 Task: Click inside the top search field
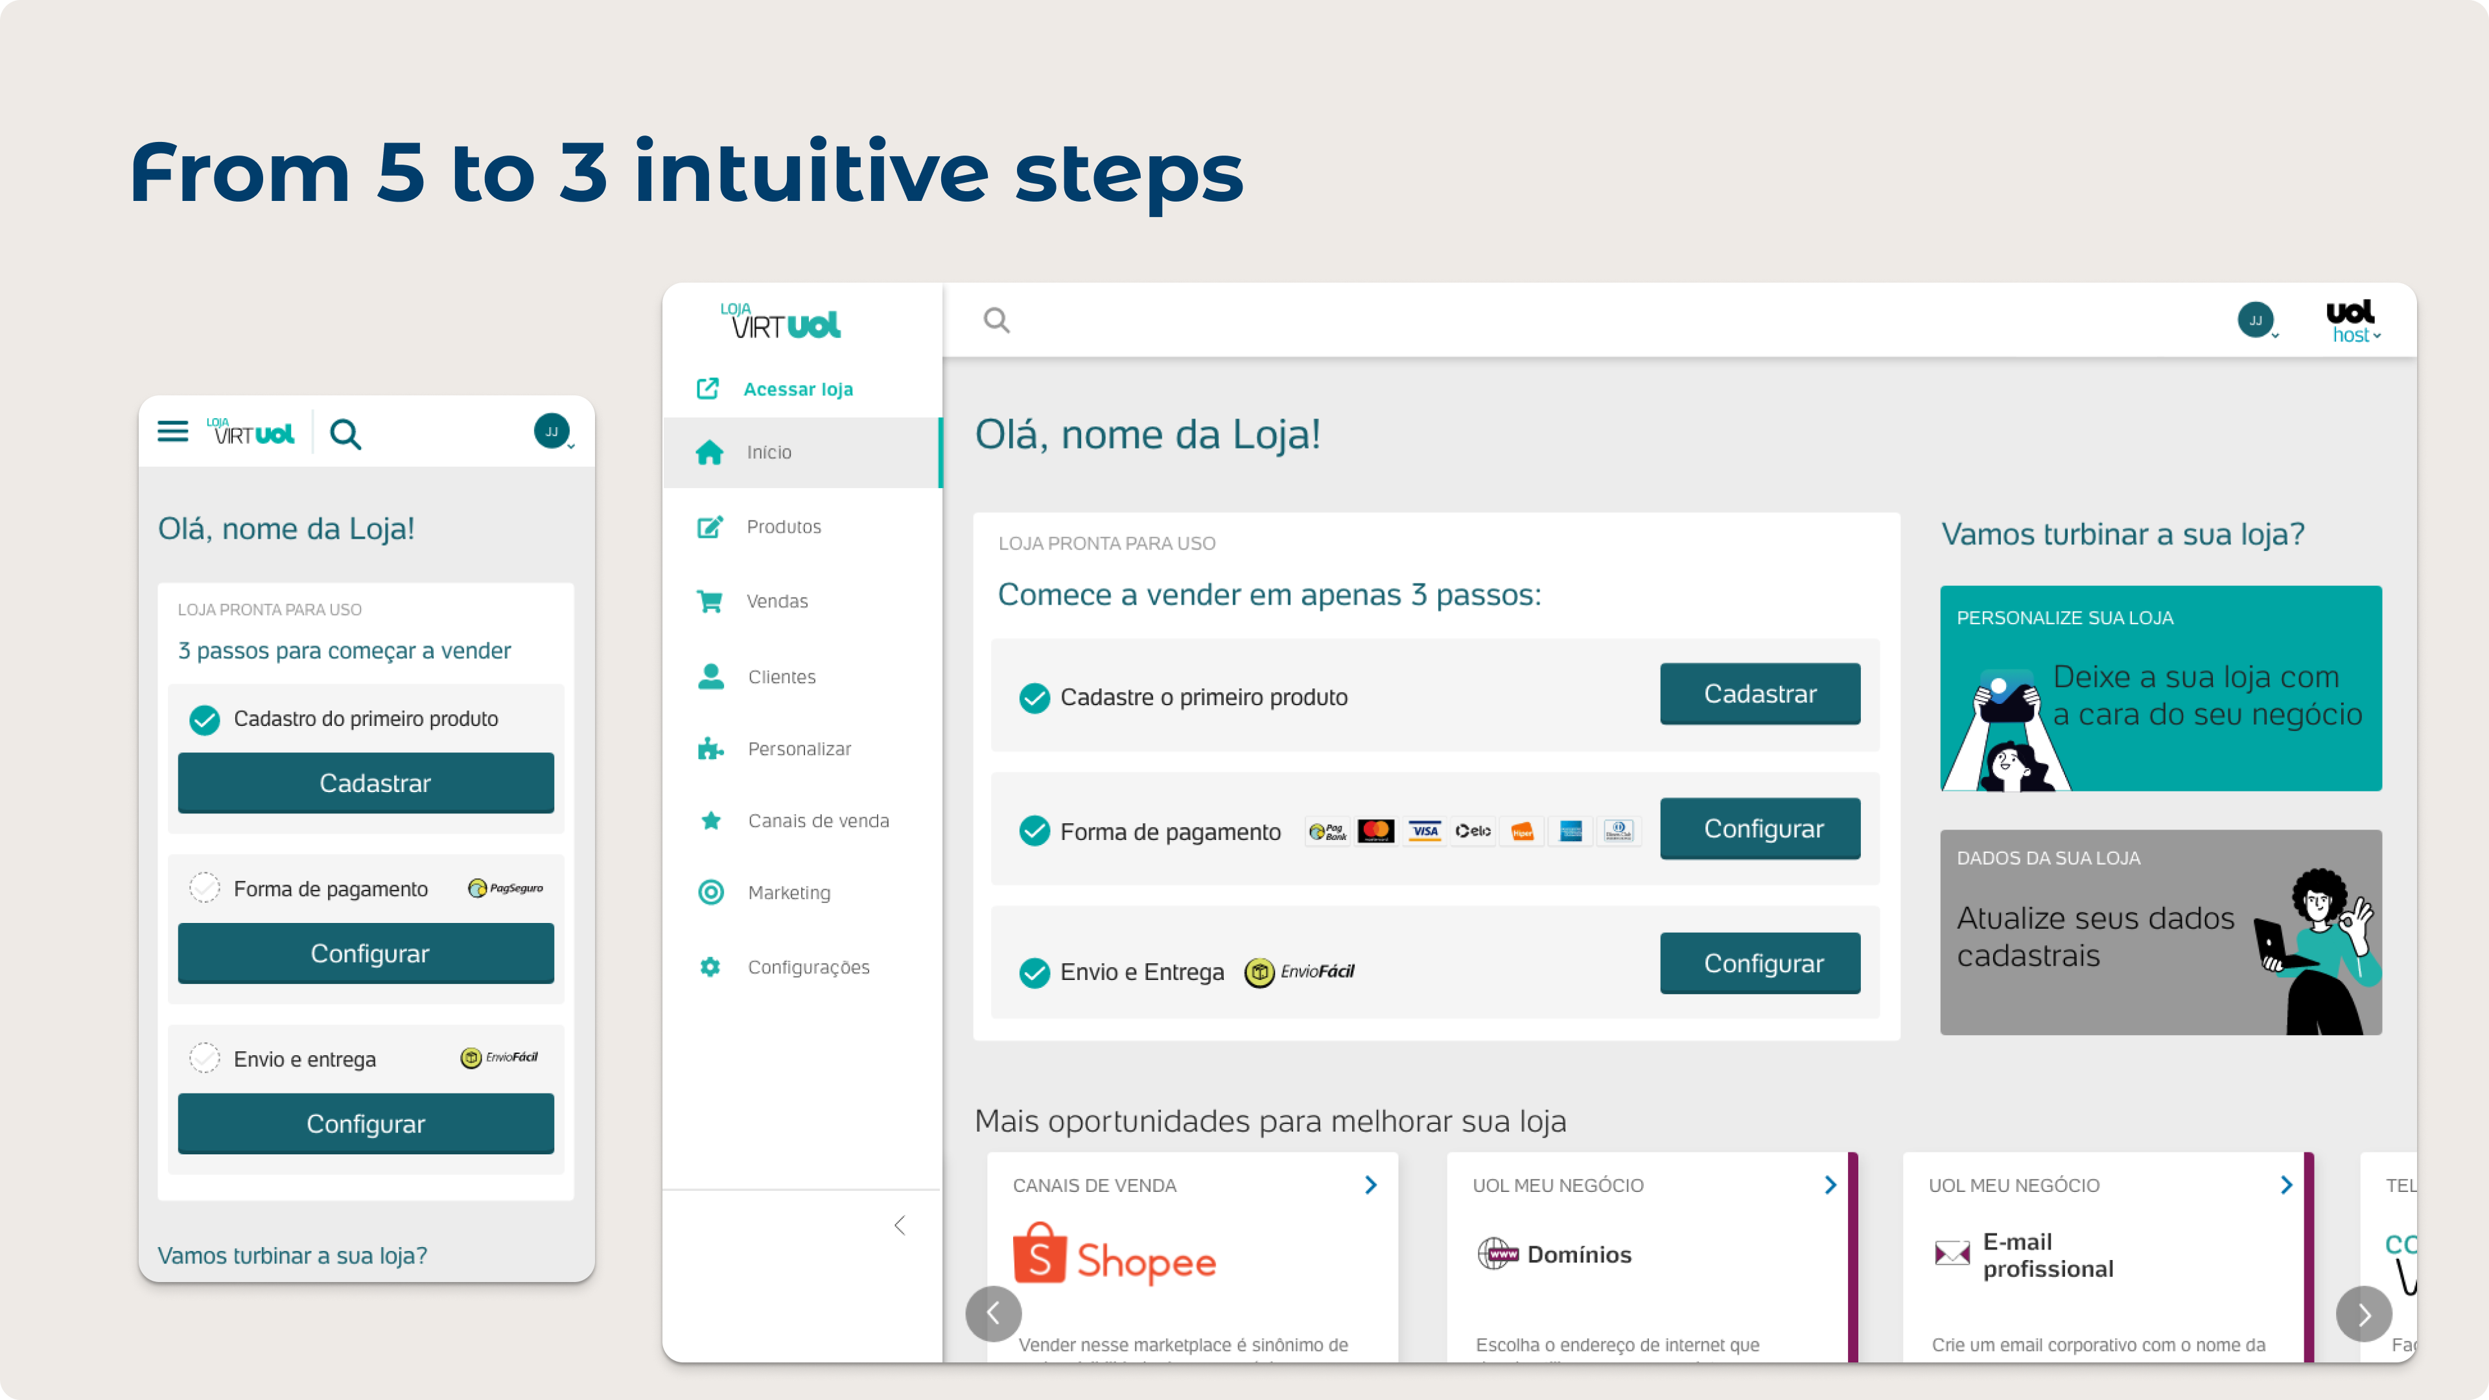tap(1063, 320)
